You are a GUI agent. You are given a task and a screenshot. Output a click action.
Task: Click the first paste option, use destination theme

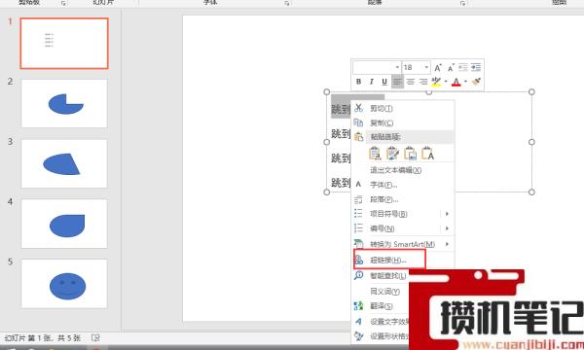(x=375, y=153)
